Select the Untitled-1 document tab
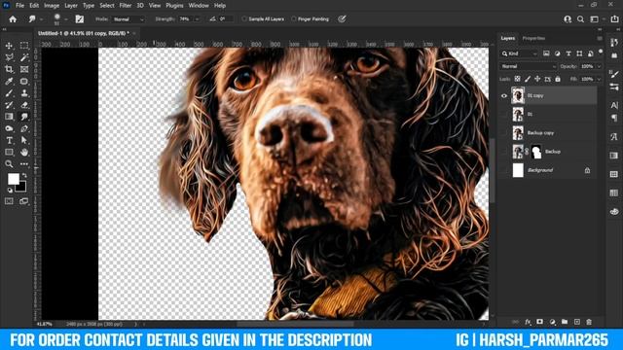This screenshot has height=350, width=623. pos(84,33)
